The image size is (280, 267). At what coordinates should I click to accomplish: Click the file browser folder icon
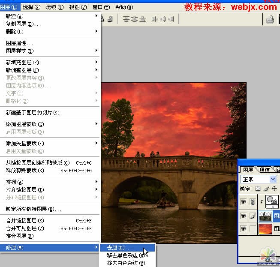point(270,19)
